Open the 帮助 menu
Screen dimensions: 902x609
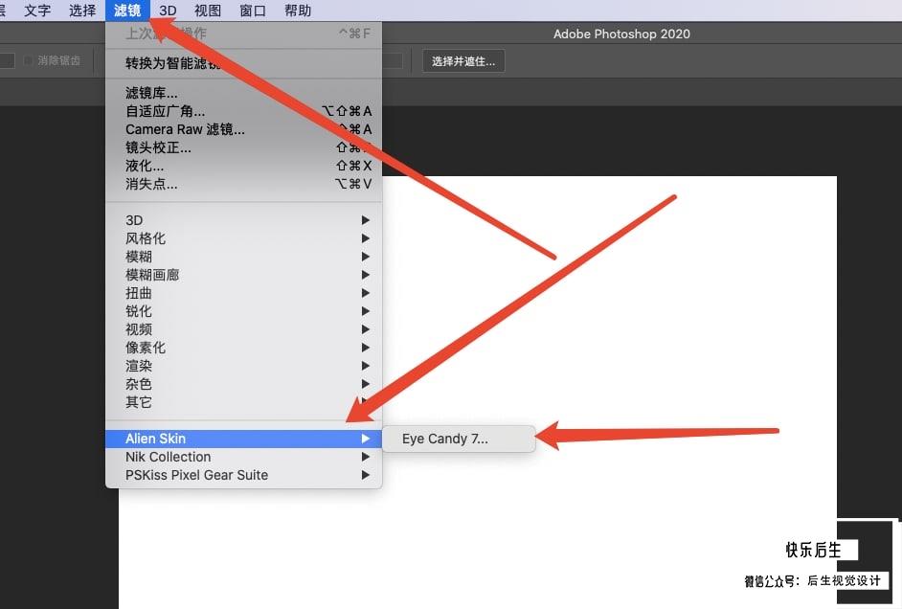[x=298, y=11]
